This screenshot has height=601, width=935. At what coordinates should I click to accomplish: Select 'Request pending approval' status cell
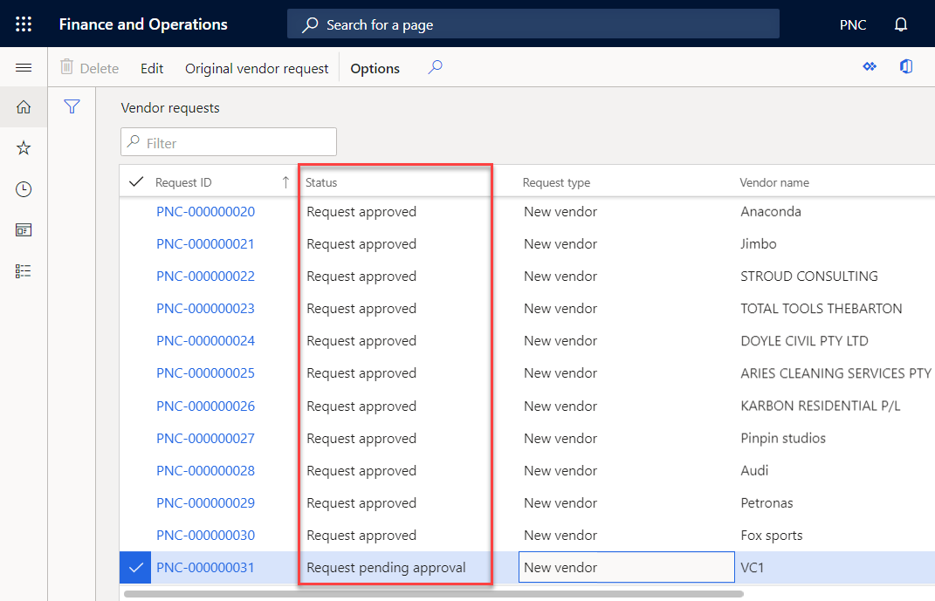(x=386, y=568)
